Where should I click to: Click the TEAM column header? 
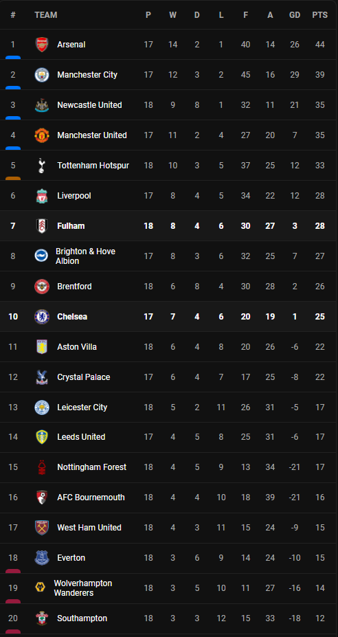tap(46, 15)
